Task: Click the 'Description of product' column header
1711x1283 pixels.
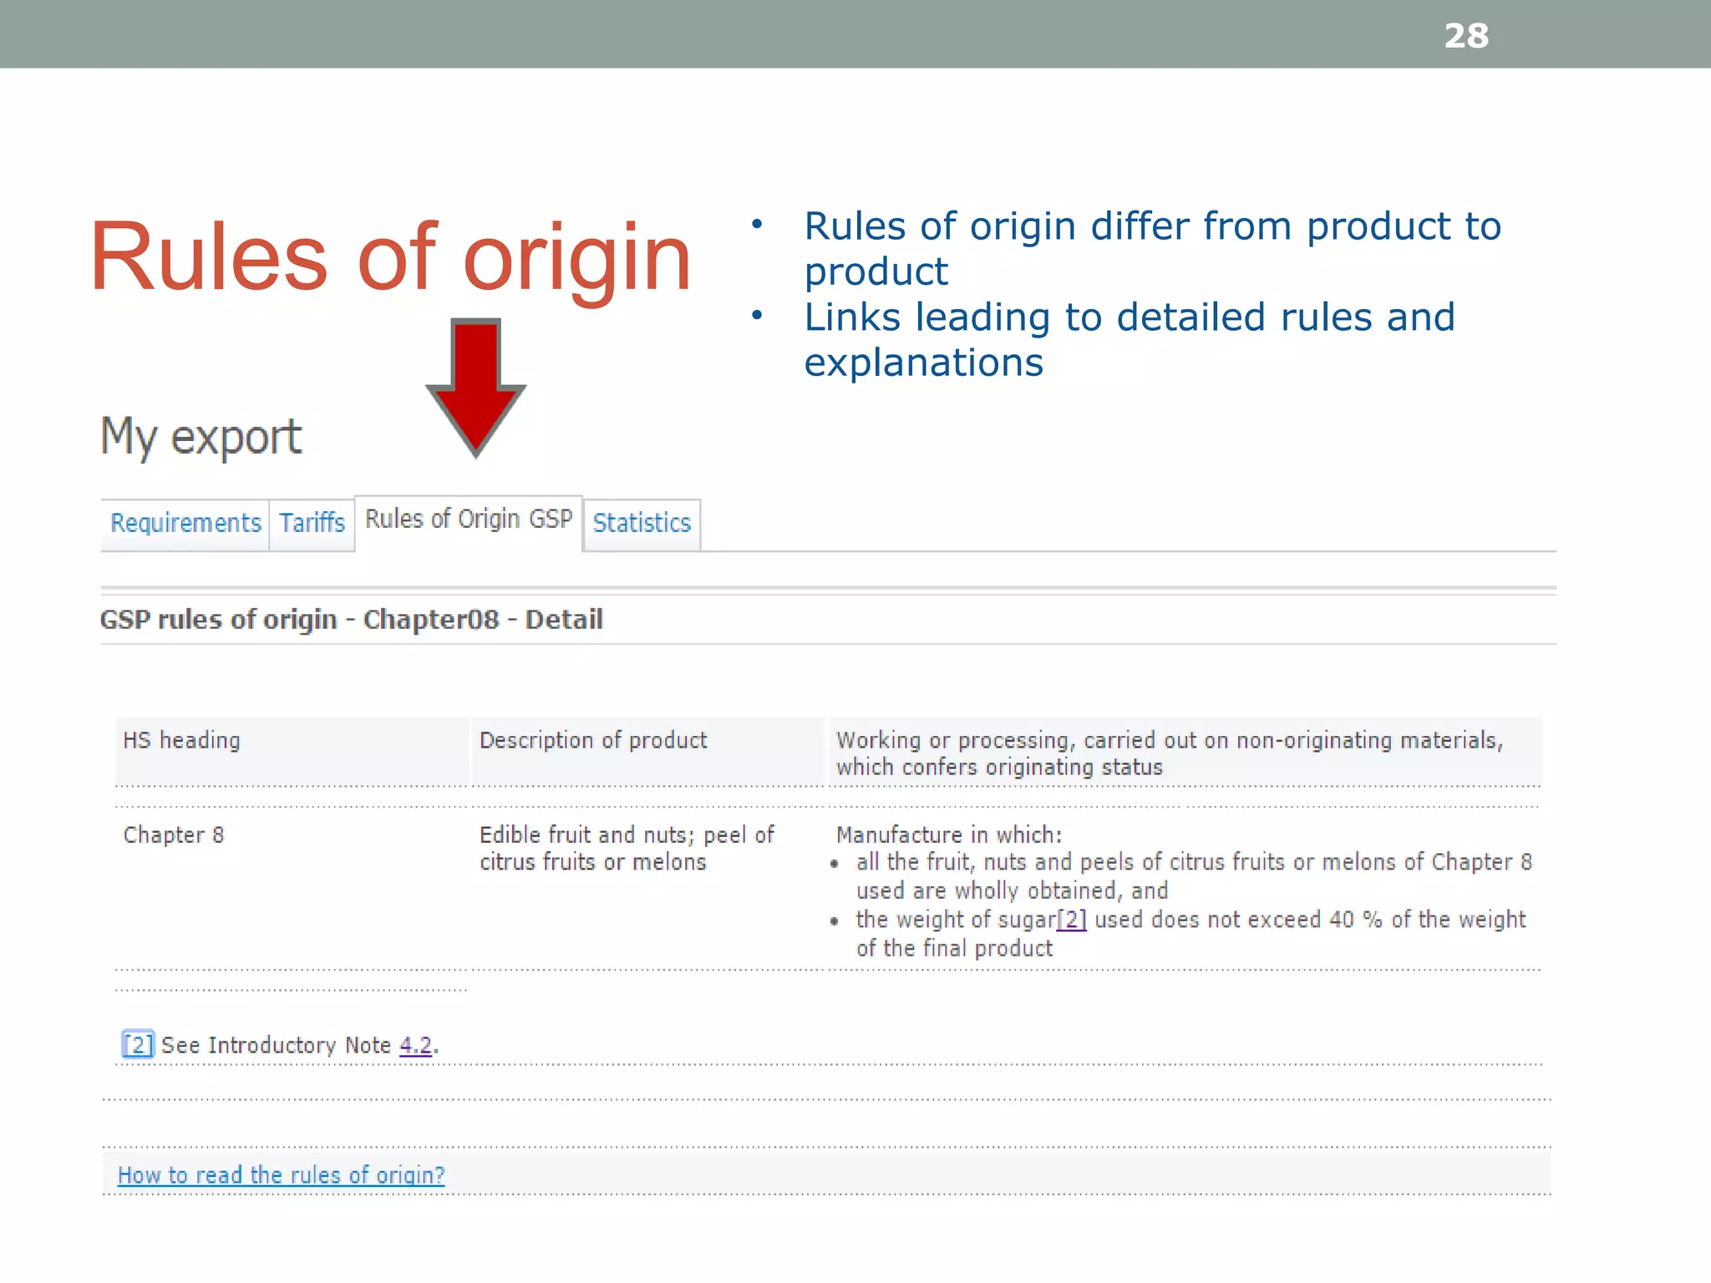Action: [x=593, y=741]
